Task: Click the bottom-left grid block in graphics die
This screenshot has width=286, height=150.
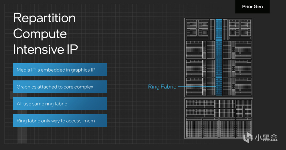Action: tap(194, 128)
